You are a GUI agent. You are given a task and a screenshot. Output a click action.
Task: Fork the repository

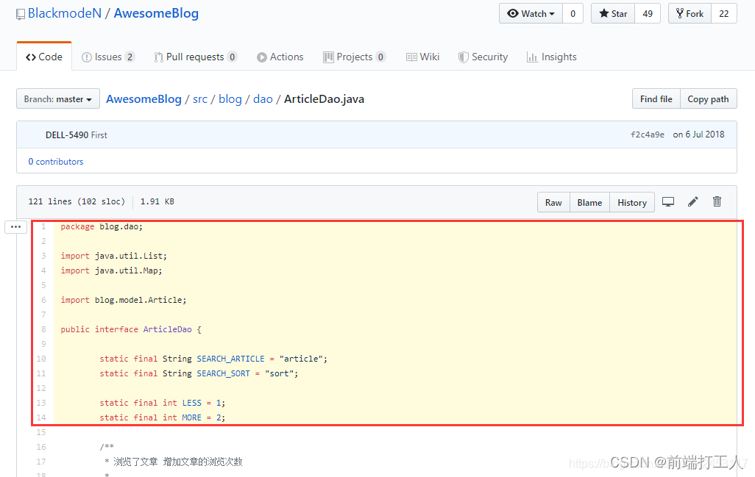click(x=690, y=13)
